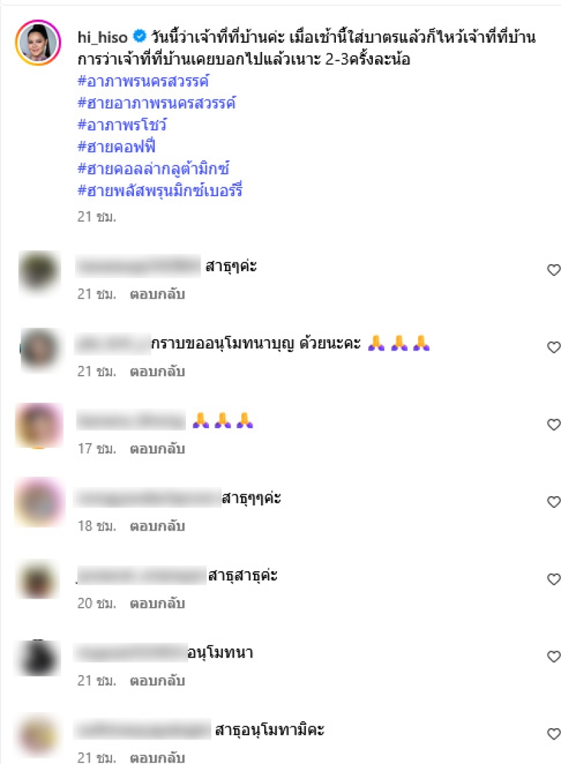This screenshot has width=561, height=764.
Task: Open hashtag #ฮายคอฟฟี่
Action: tap(116, 146)
